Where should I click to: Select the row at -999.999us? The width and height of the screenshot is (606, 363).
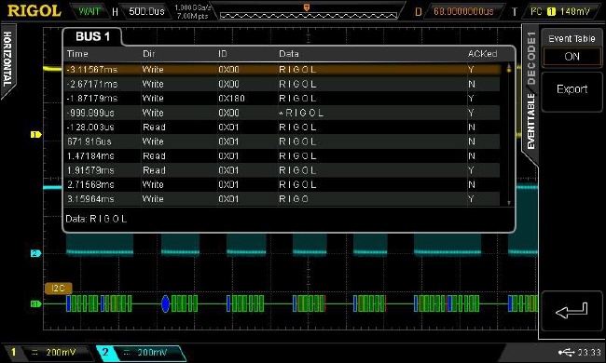pos(282,113)
